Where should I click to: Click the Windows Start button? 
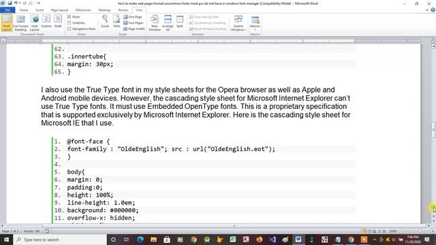click(x=6, y=240)
